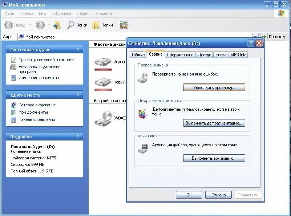
Task: Close the Свойства dialog with red X
Action: tap(259, 43)
